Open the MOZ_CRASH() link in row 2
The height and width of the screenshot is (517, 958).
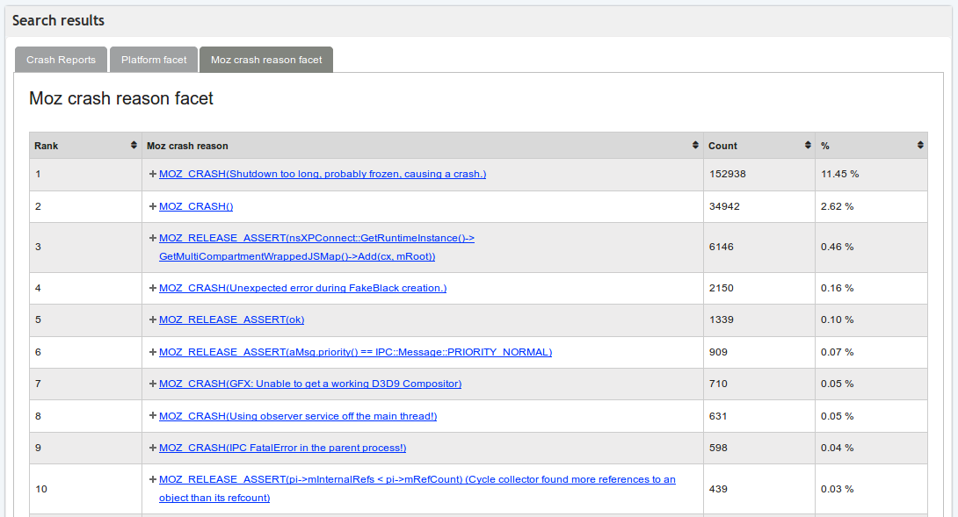click(196, 205)
